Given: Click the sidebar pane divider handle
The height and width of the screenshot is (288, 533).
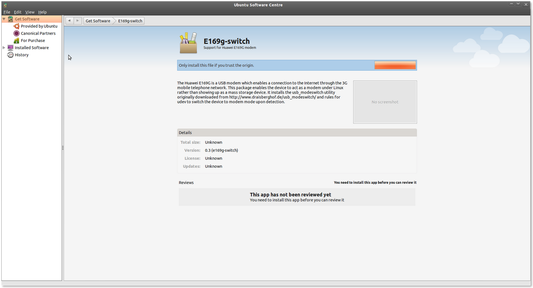Looking at the screenshot, I should tap(63, 148).
